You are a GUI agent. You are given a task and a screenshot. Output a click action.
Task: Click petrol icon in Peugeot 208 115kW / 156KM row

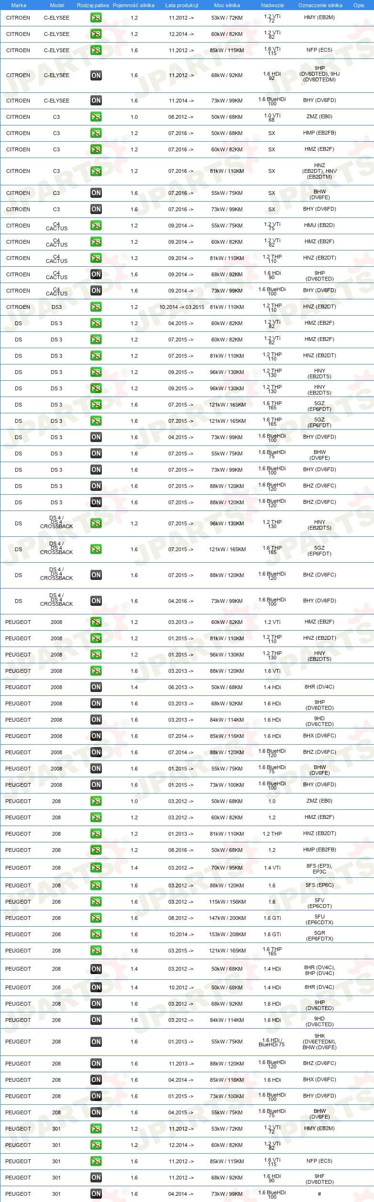click(x=96, y=902)
